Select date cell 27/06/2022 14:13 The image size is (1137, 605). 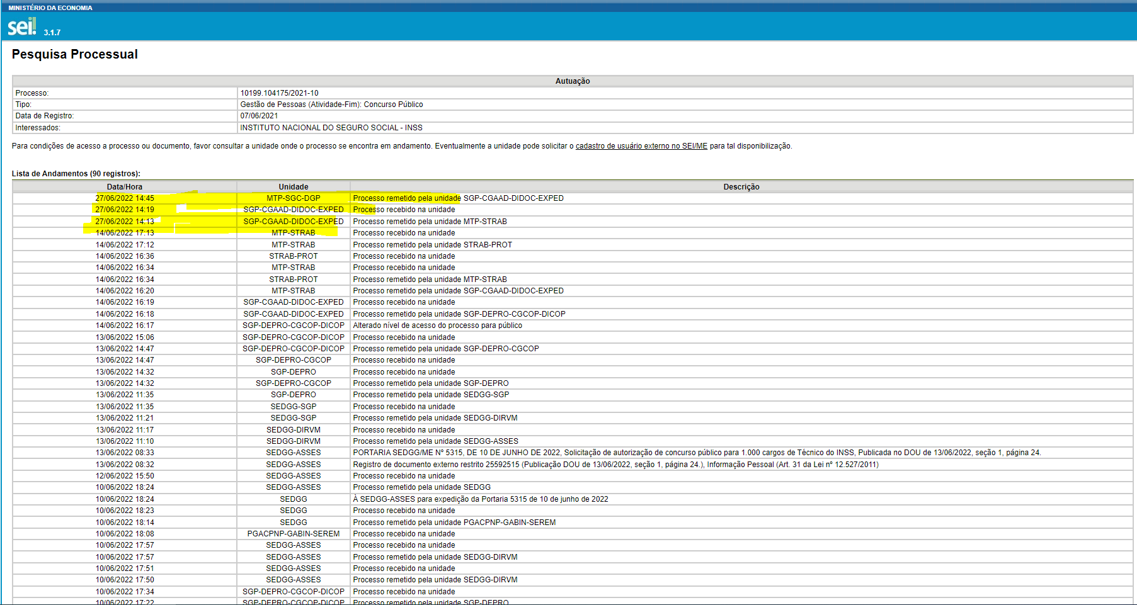point(125,222)
